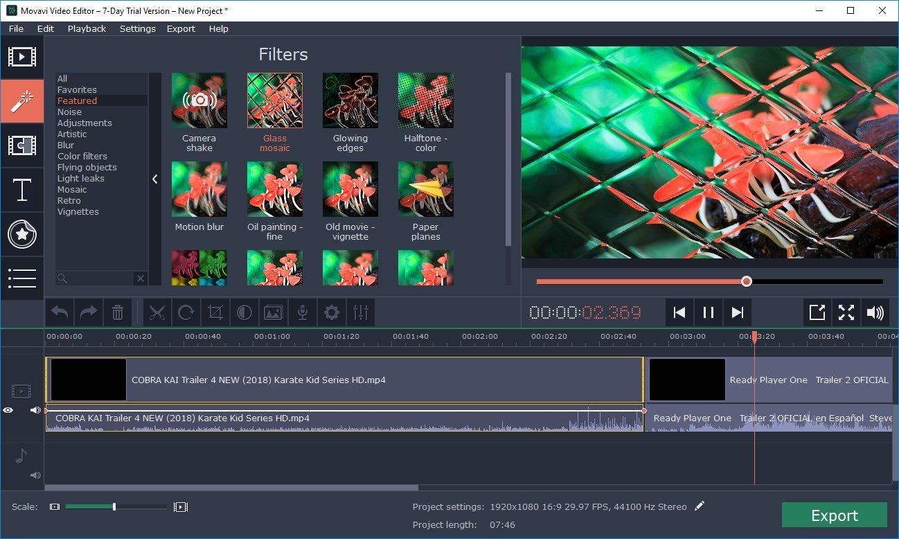Open the Export menu
Screen dimensions: 899x539
[181, 28]
